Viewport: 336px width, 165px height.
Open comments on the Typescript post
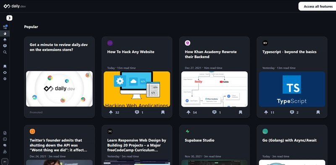tap(292, 112)
